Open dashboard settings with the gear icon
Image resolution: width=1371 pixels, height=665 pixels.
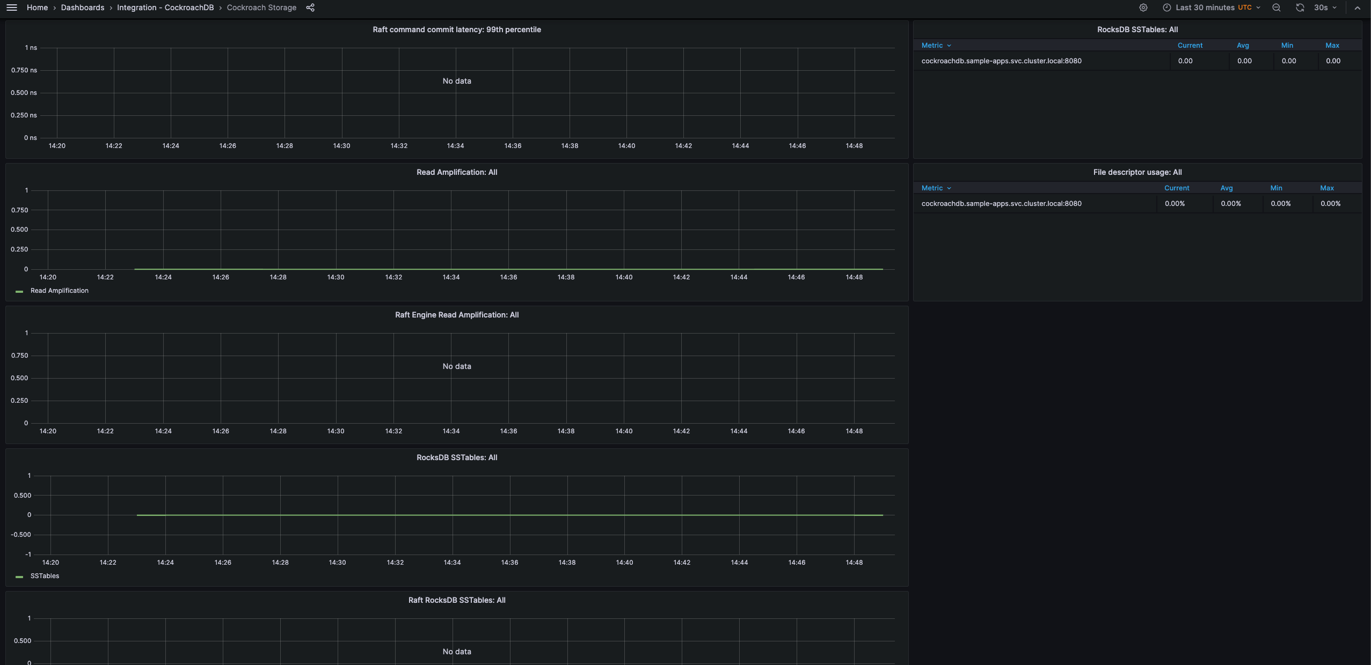click(1143, 8)
